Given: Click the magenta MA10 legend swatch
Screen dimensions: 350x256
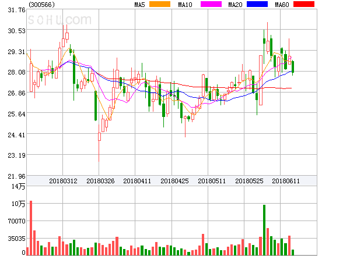Looking at the screenshot, I should [211, 4].
